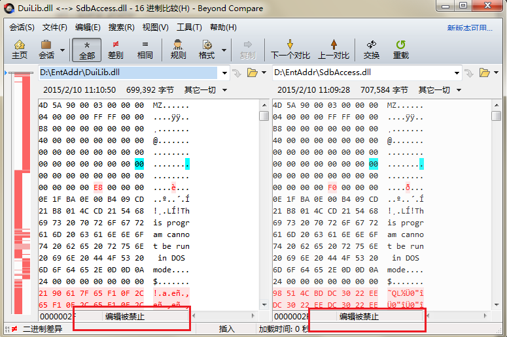
Task: Click the 新版本可用 update link
Action: [470, 28]
